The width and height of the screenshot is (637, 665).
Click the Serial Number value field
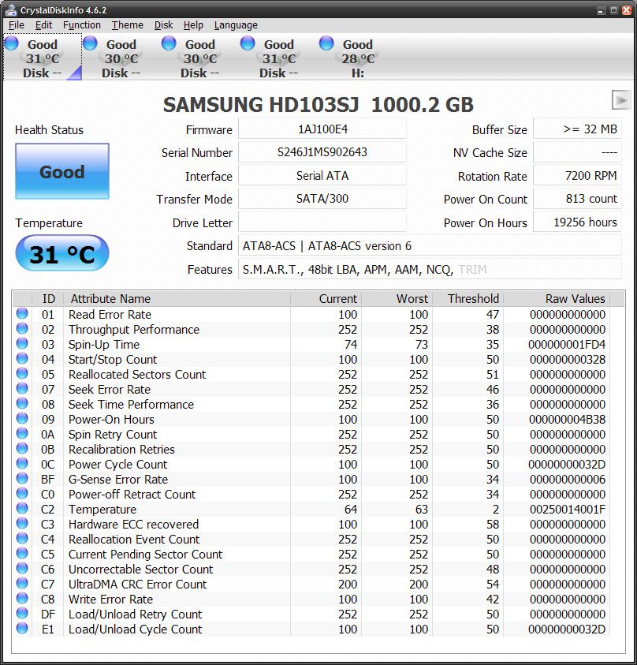(x=322, y=152)
